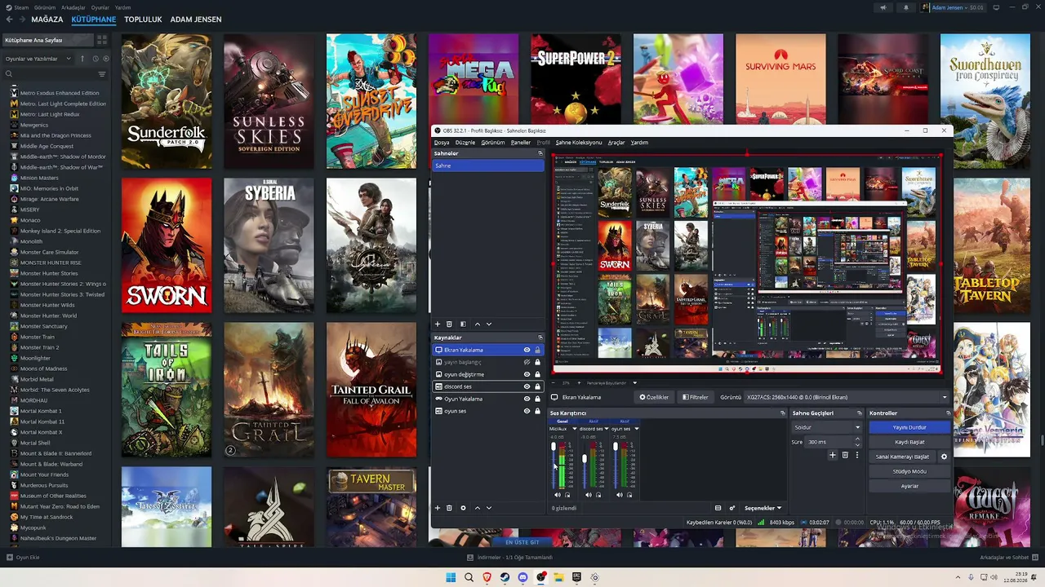
Task: Go to Steam MAĞAZA tab
Action: [47, 20]
